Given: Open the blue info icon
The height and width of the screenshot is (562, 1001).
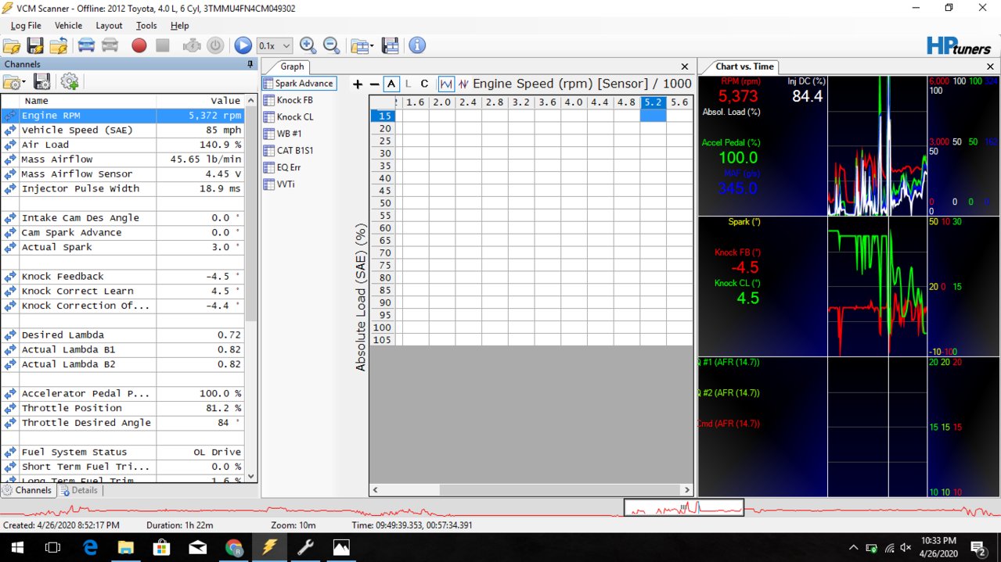Looking at the screenshot, I should 417,45.
